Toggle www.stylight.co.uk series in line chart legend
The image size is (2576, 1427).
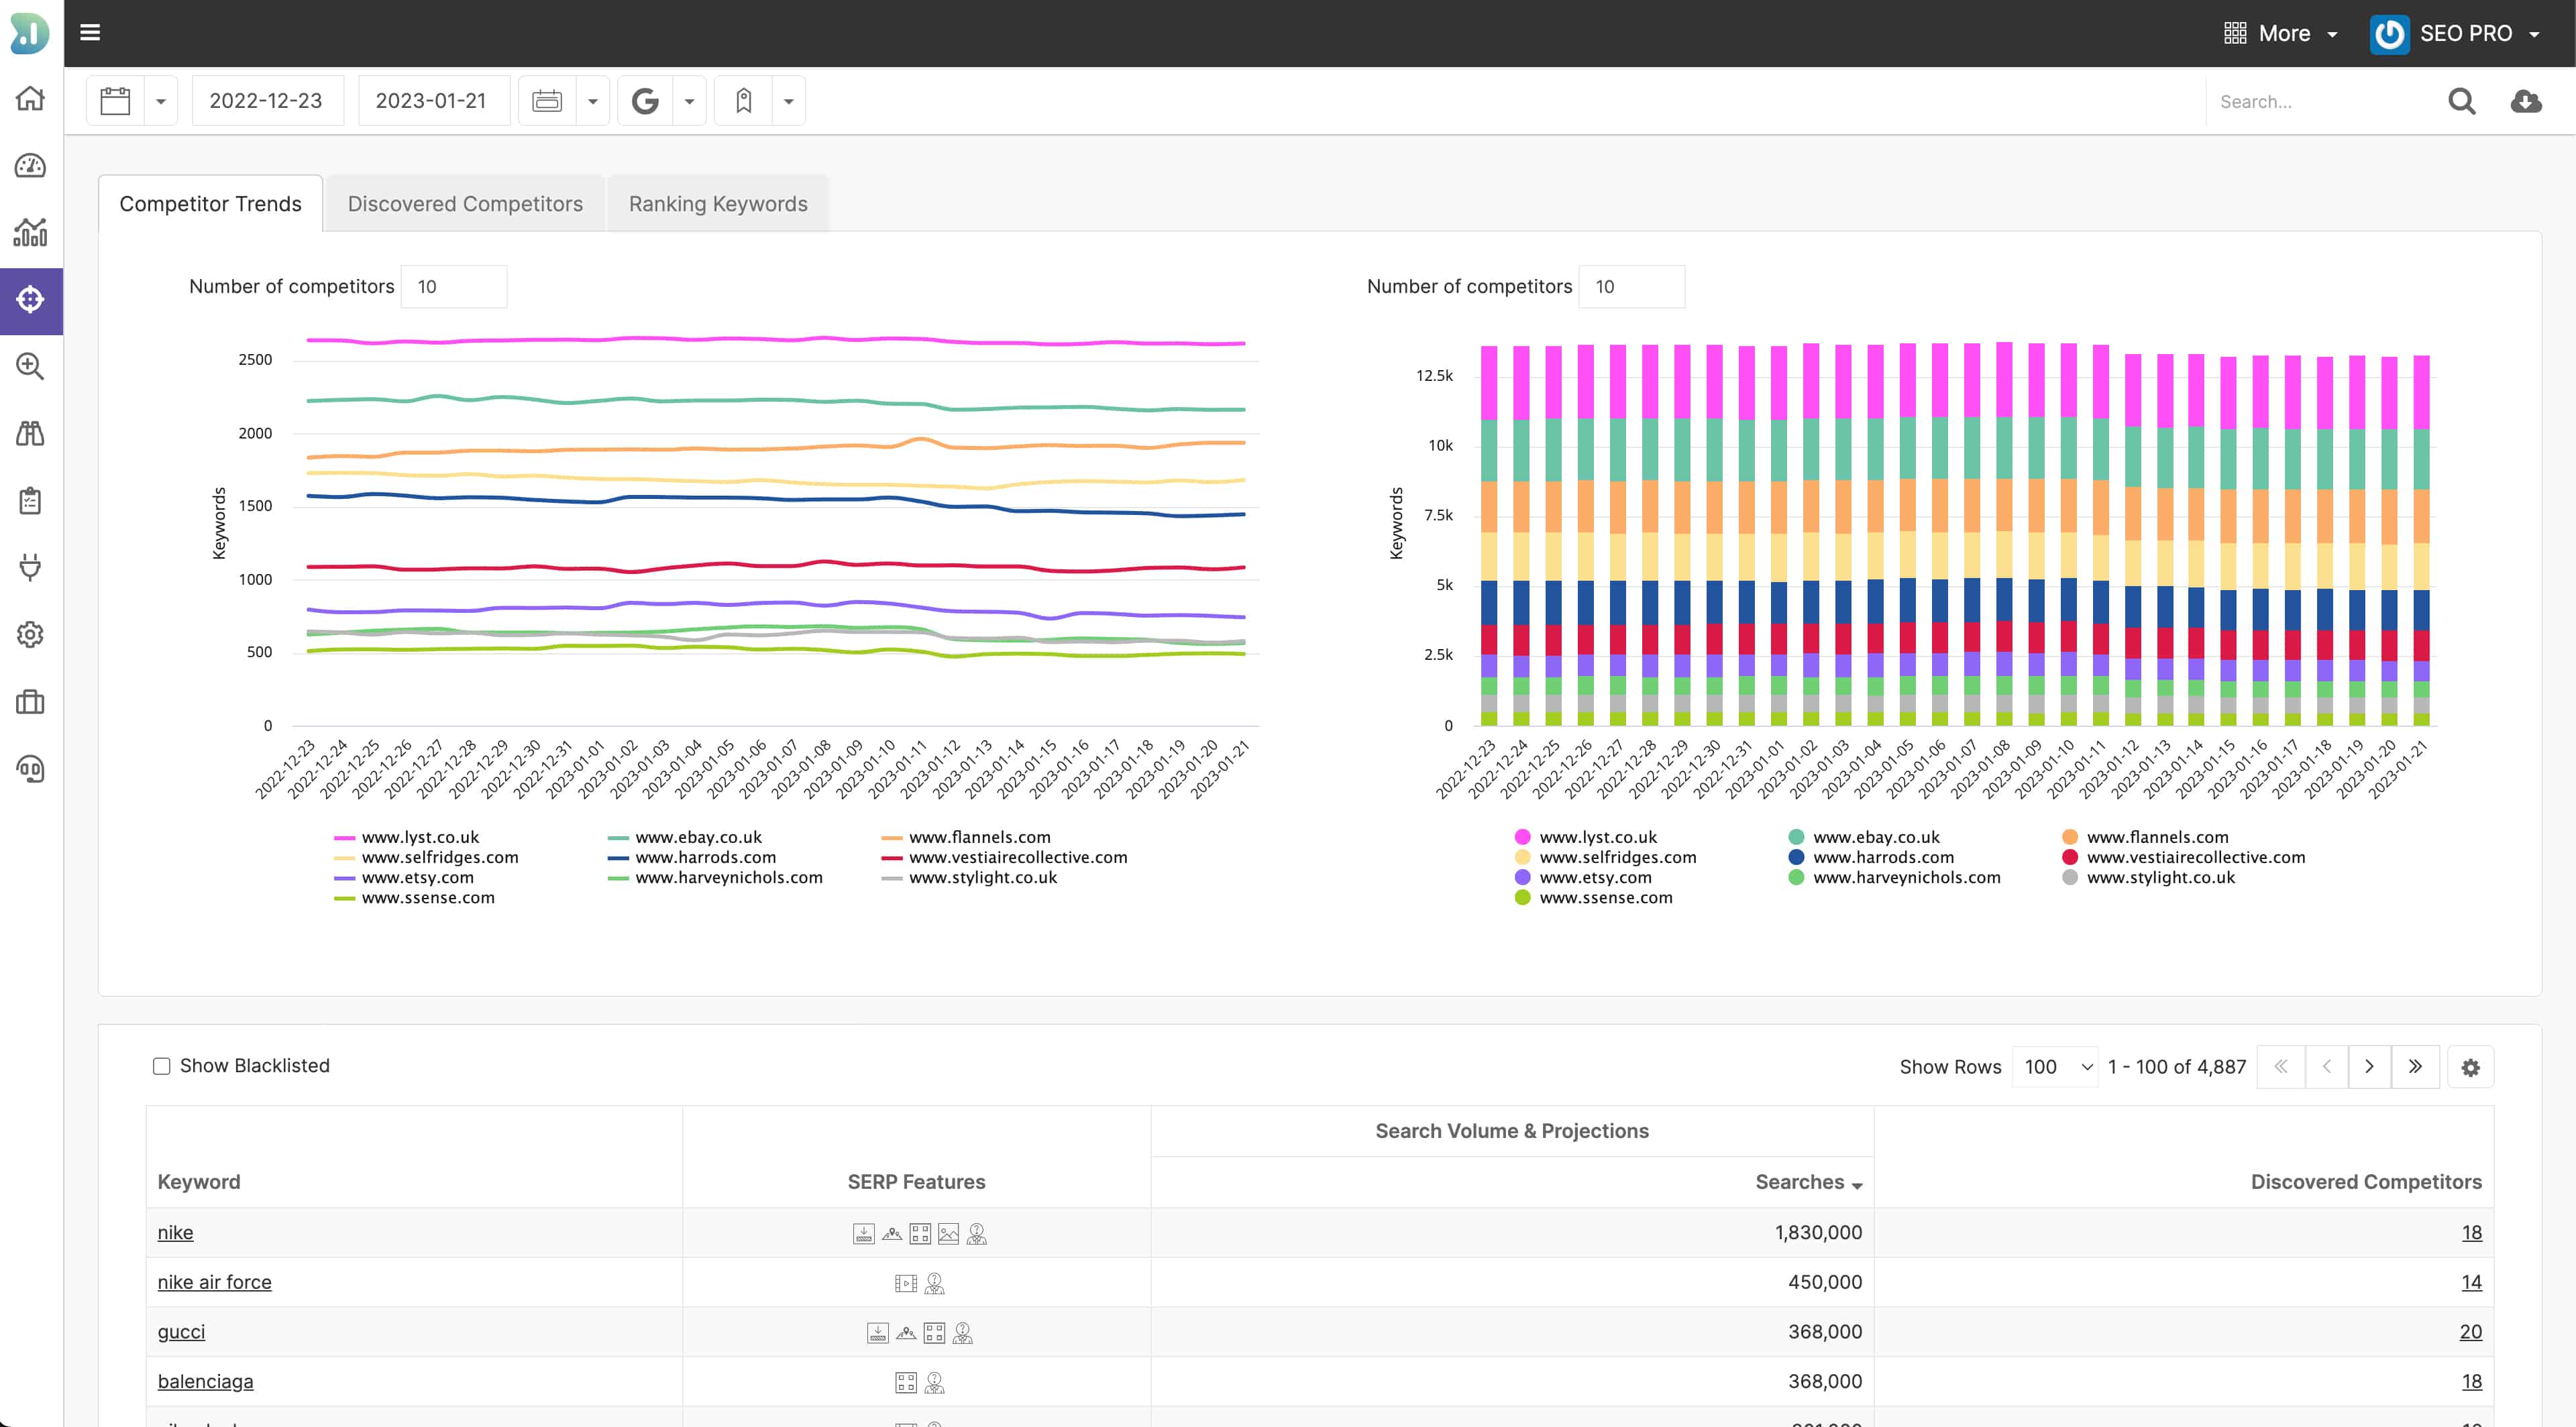tap(969, 877)
